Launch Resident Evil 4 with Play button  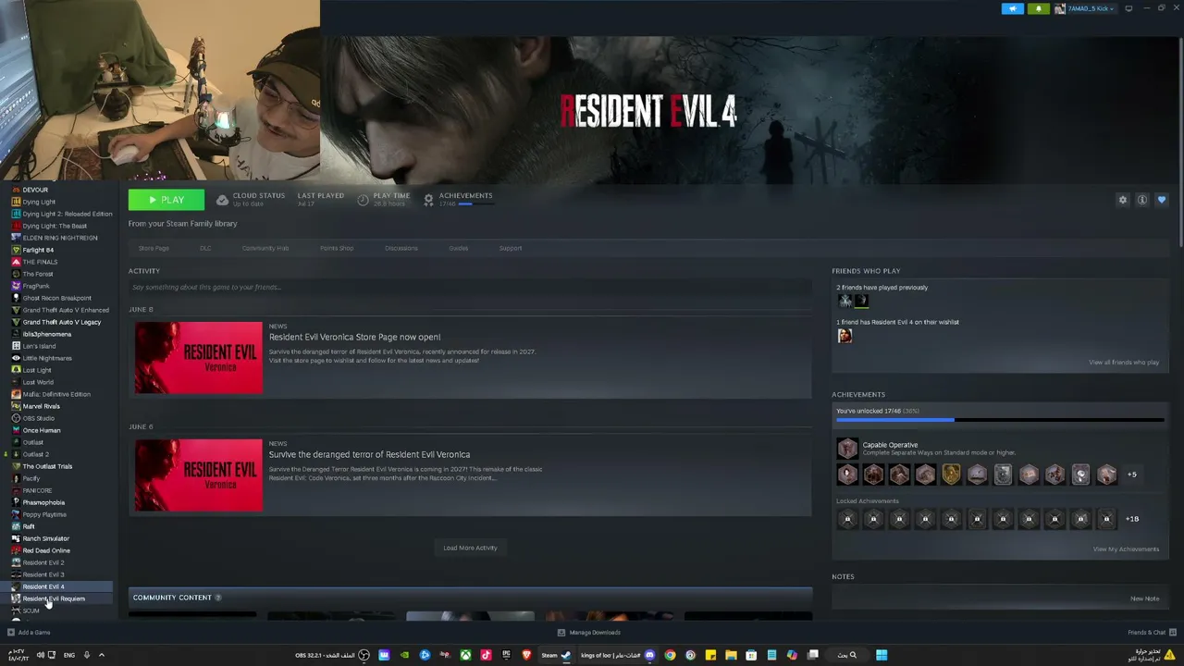coord(166,200)
